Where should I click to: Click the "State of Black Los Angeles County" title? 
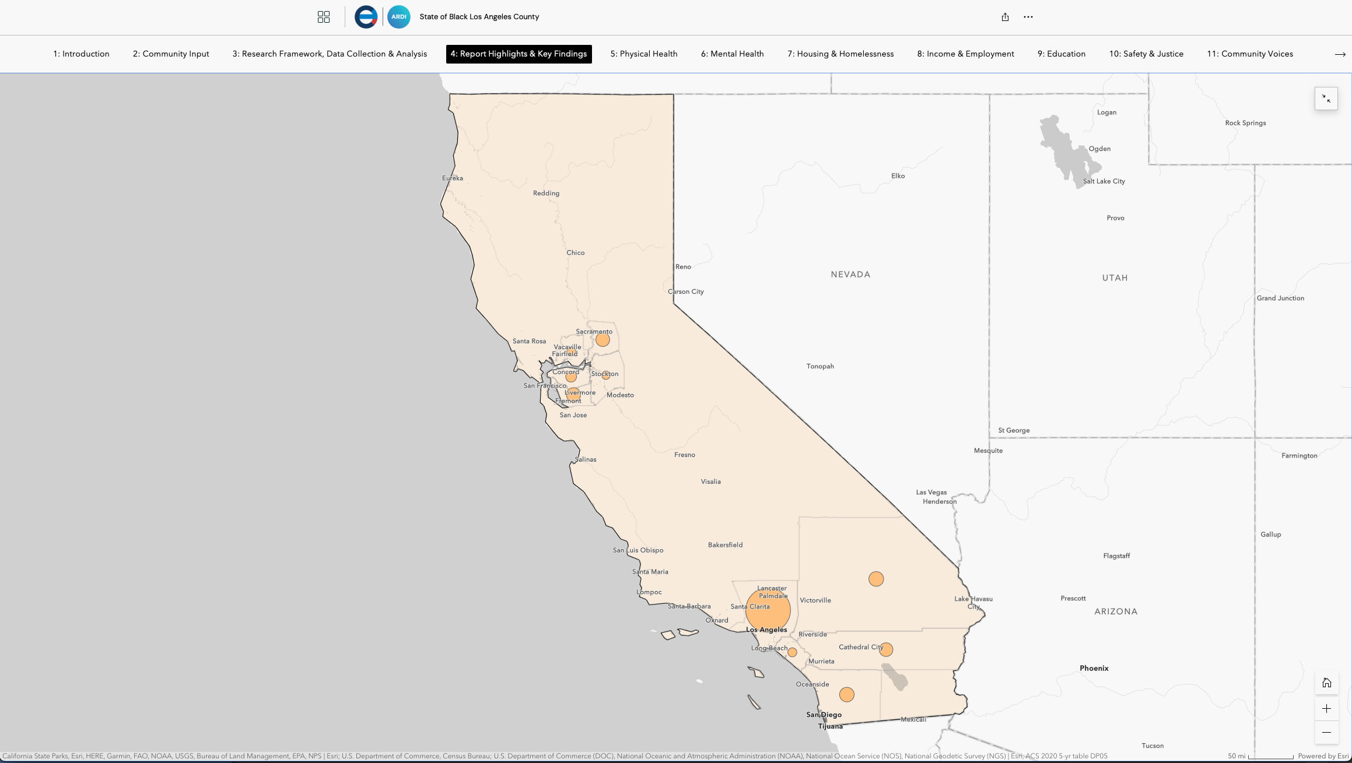pos(479,17)
